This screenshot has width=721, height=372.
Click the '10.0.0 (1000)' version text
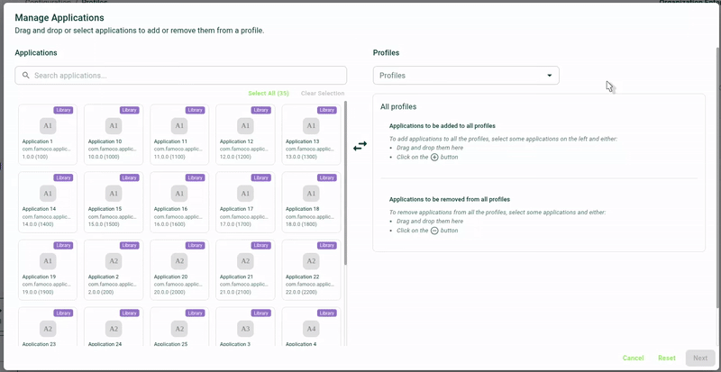(104, 157)
